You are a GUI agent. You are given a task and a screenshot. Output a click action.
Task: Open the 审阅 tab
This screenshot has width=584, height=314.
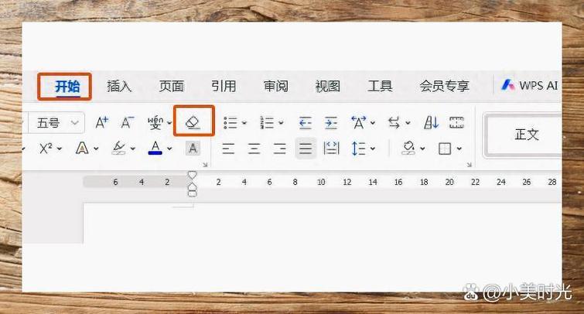[x=275, y=86]
